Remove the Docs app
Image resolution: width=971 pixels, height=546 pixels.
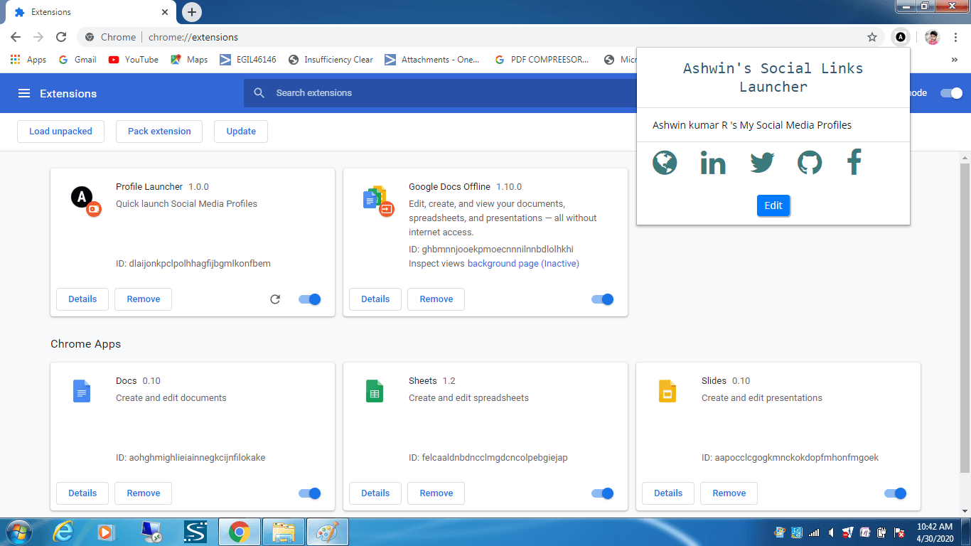[x=144, y=493]
